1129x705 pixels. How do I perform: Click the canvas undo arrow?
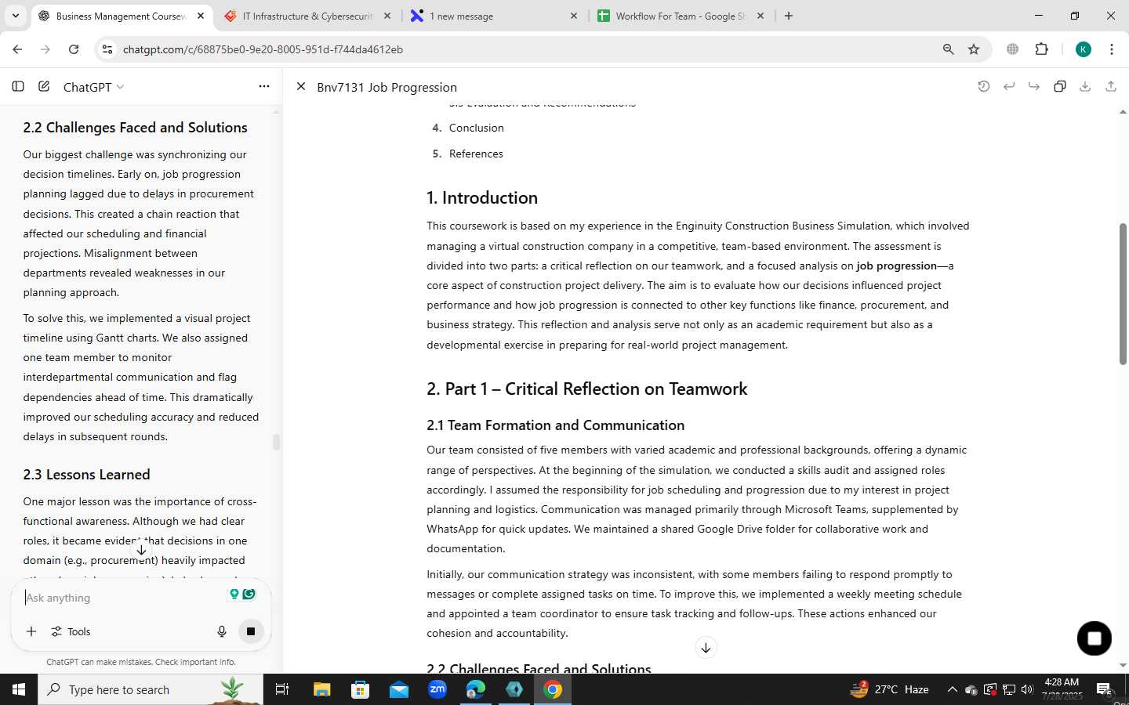coord(1009,86)
